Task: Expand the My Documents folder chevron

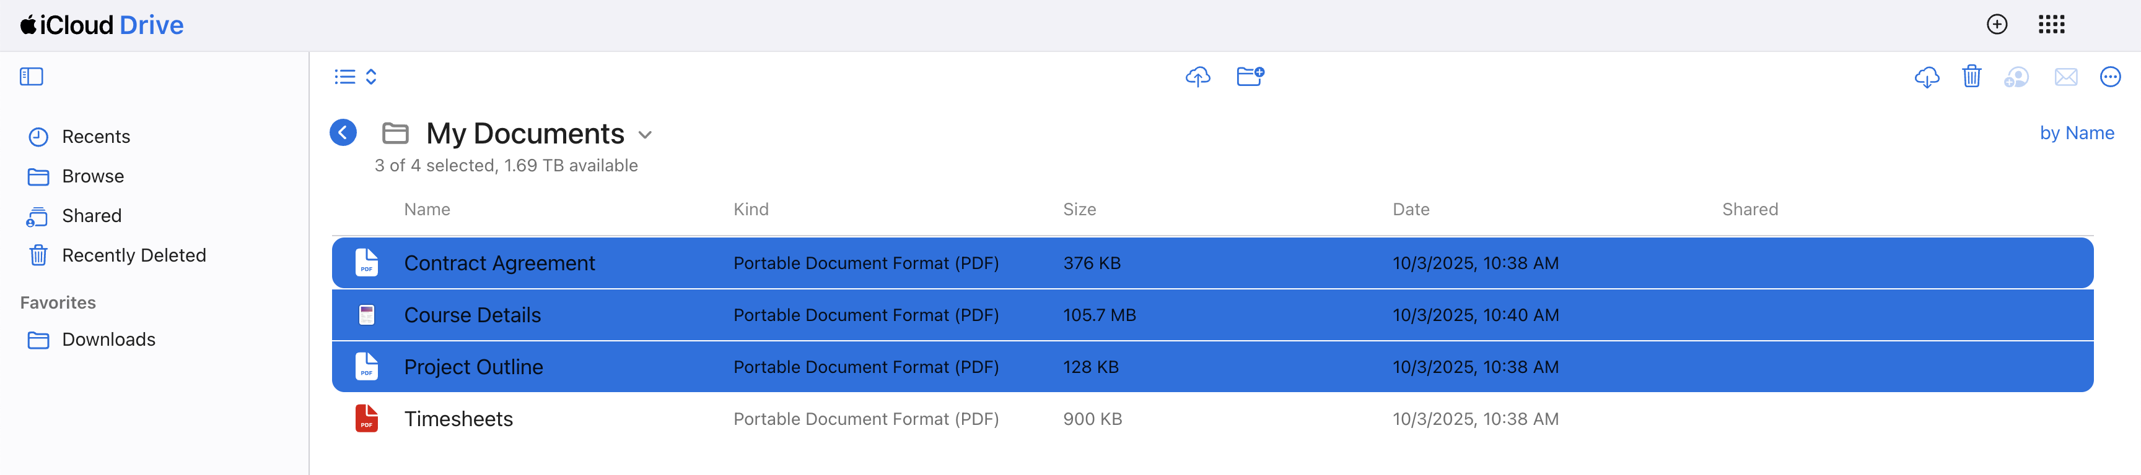Action: pyautogui.click(x=645, y=135)
